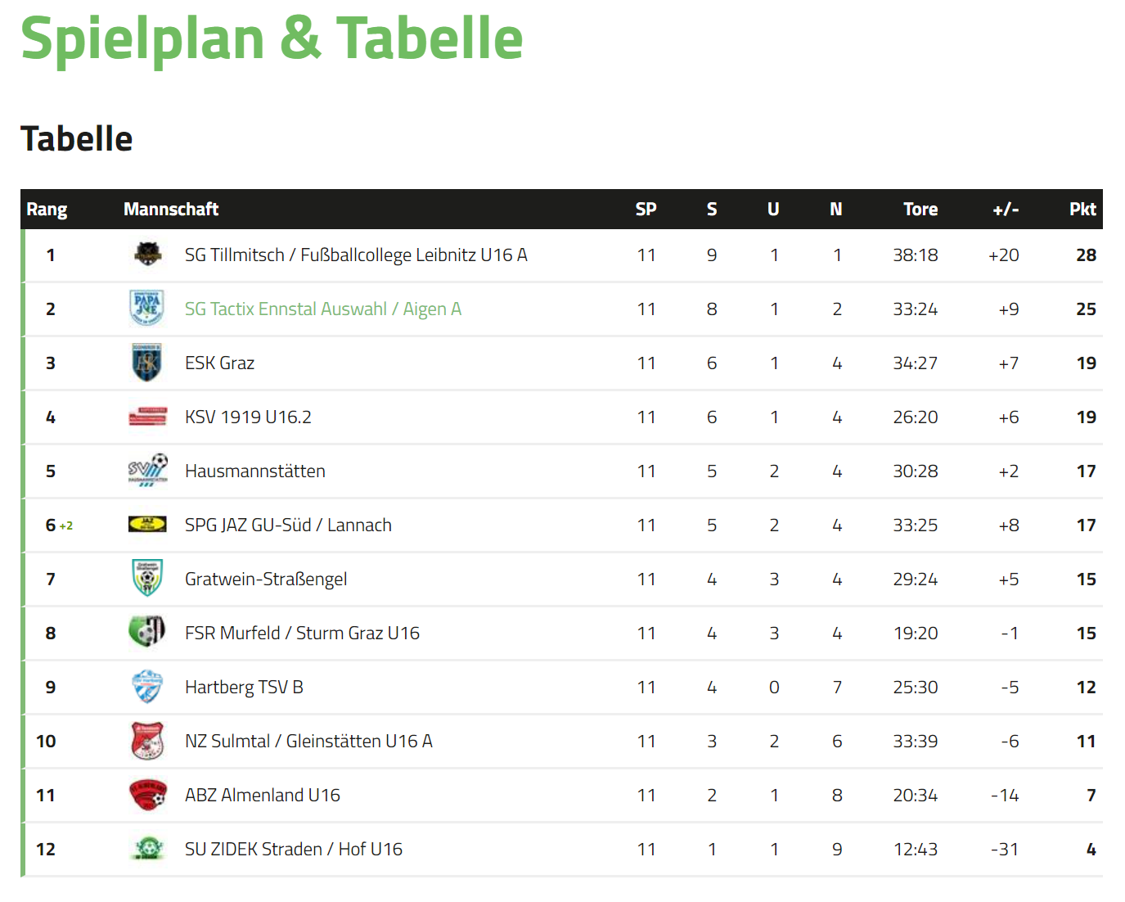This screenshot has height=902, width=1125.
Task: Open the SG Tillmitsch / Fußballcollege Leibnitz team
Action: (356, 255)
